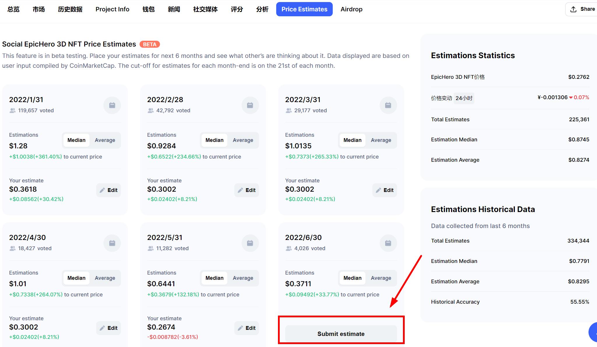Click calendar icon on 2022/2/28 card
Image resolution: width=597 pixels, height=347 pixels.
click(x=250, y=105)
